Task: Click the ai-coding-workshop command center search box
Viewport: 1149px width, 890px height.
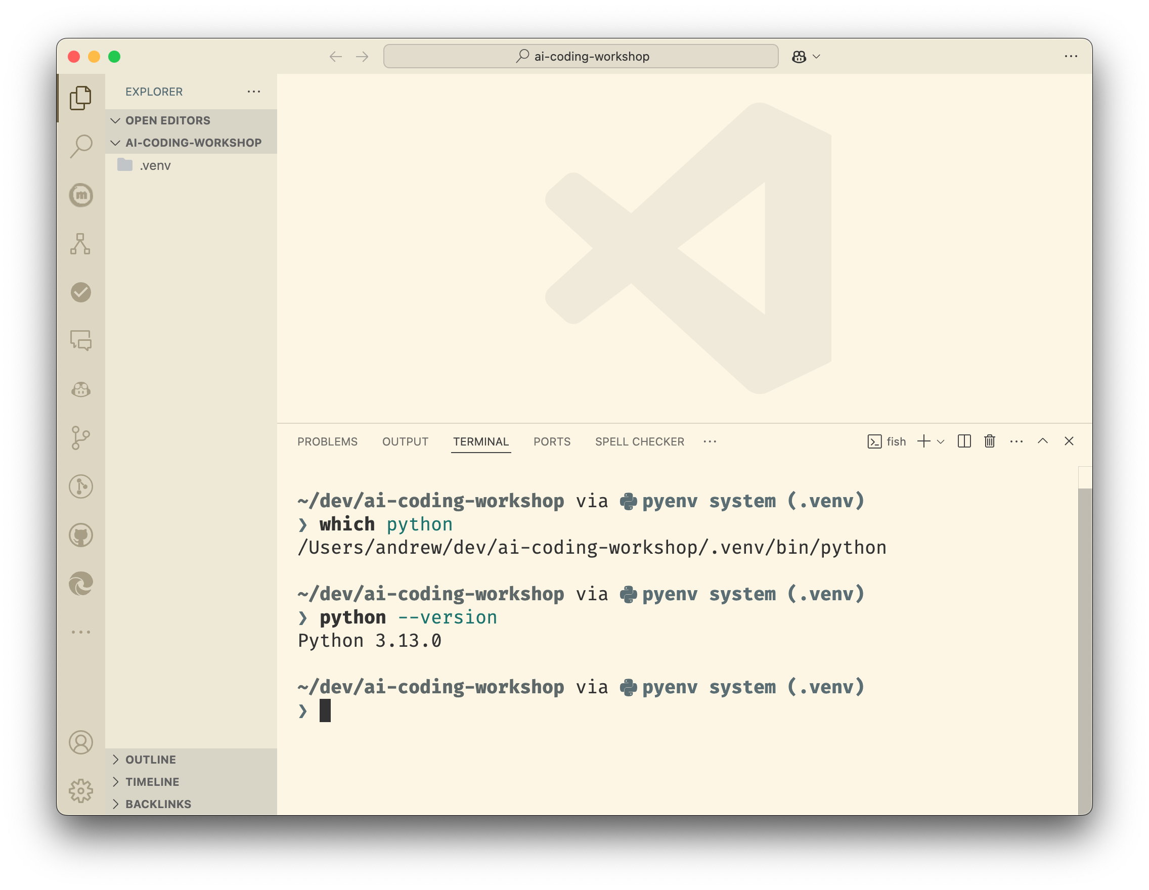Action: (581, 56)
